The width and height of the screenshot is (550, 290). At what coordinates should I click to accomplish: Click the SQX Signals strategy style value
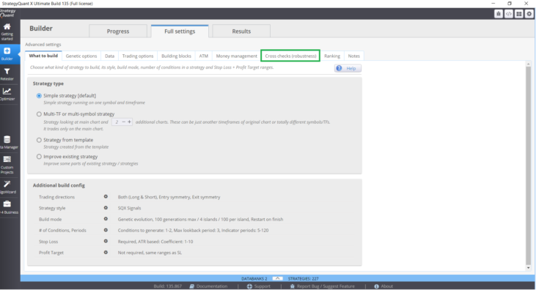coord(129,208)
